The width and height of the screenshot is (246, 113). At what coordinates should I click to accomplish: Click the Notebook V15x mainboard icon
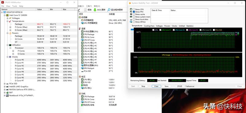[7, 95]
